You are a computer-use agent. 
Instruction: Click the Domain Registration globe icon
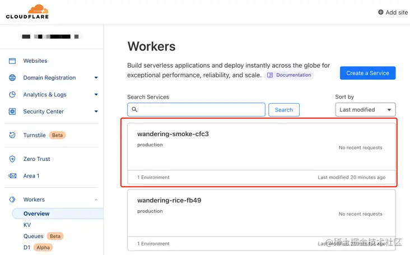pyautogui.click(x=12, y=78)
